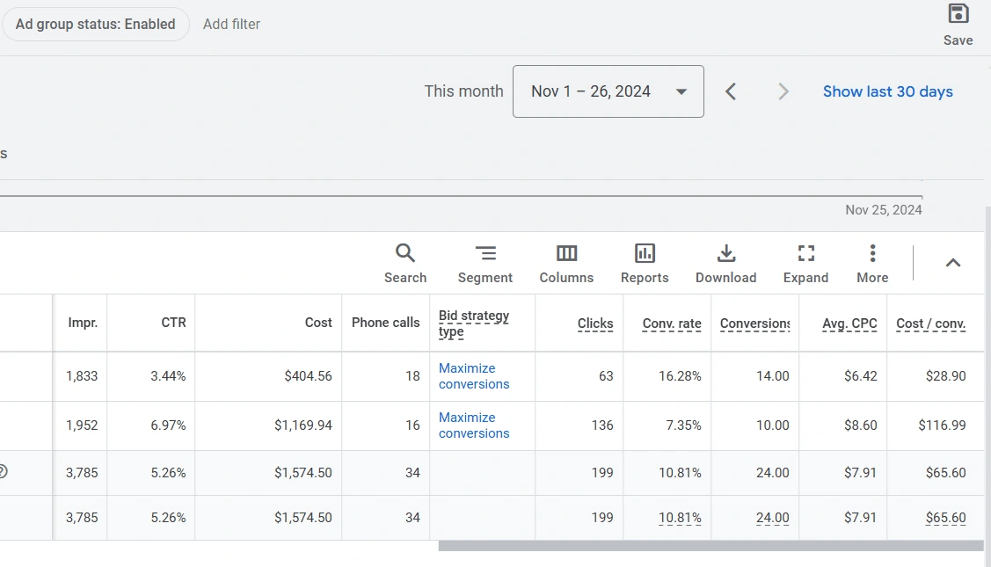The image size is (991, 567).
Task: Open the Nov 1 – 26, 2024 date dropdown
Action: coord(608,91)
